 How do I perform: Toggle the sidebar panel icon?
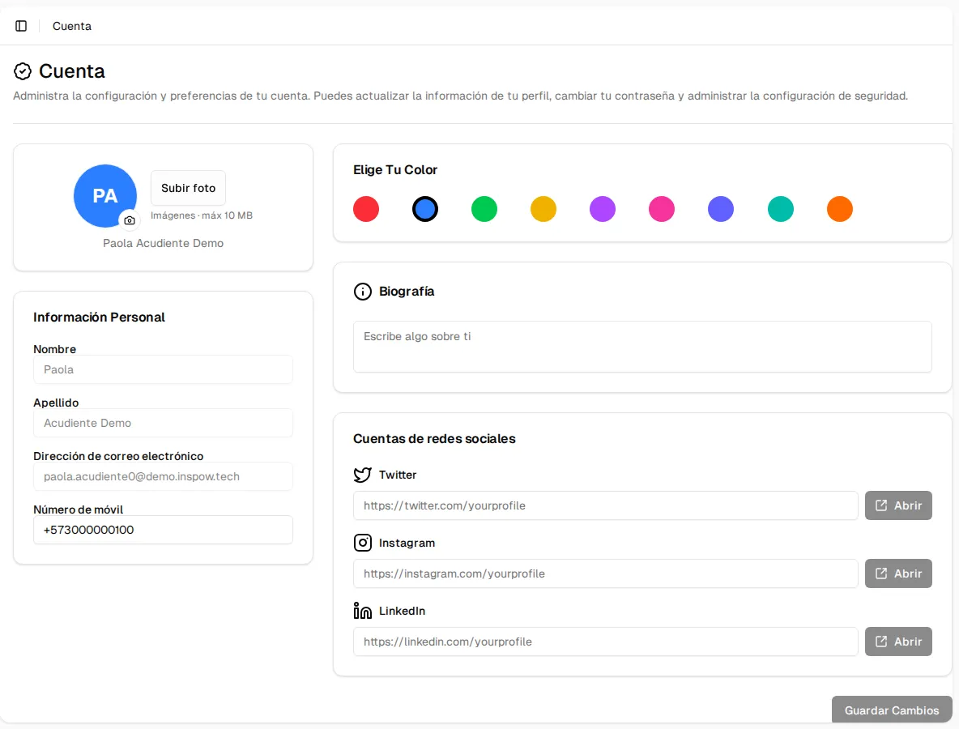[x=21, y=26]
